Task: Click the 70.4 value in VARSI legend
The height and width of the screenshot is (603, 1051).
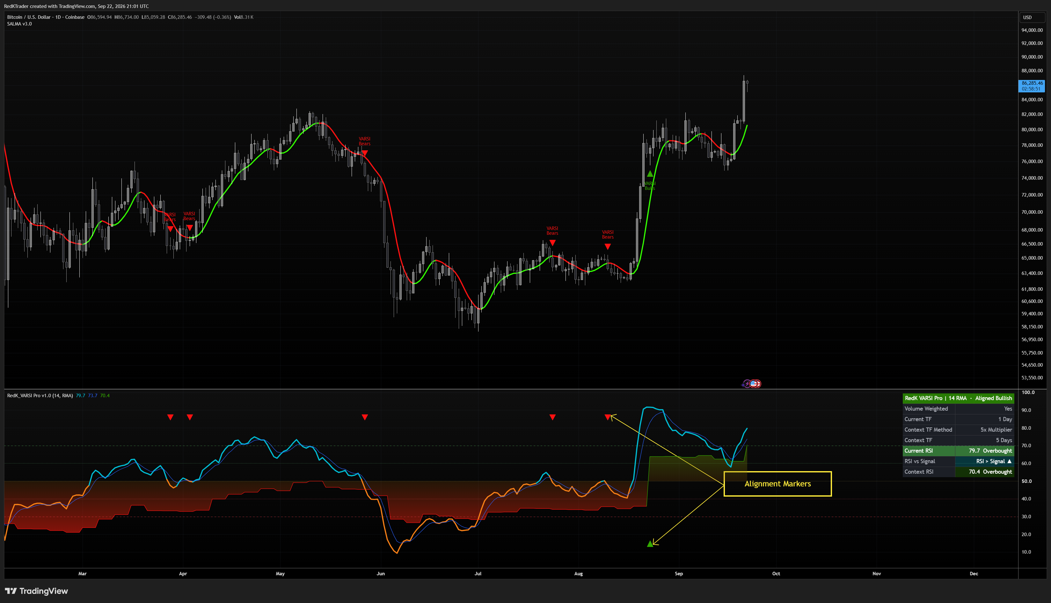Action: click(105, 396)
